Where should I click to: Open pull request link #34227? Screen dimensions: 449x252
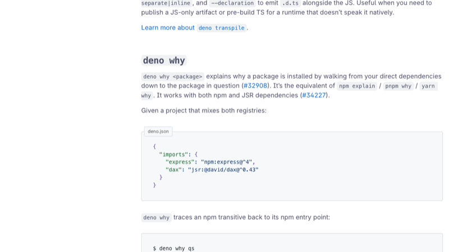314,95
